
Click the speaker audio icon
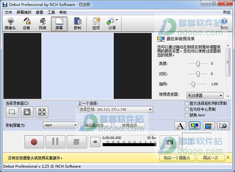(x=95, y=142)
